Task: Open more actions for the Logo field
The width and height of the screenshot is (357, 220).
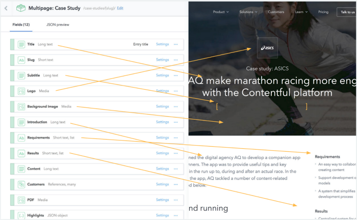Action: [x=176, y=91]
